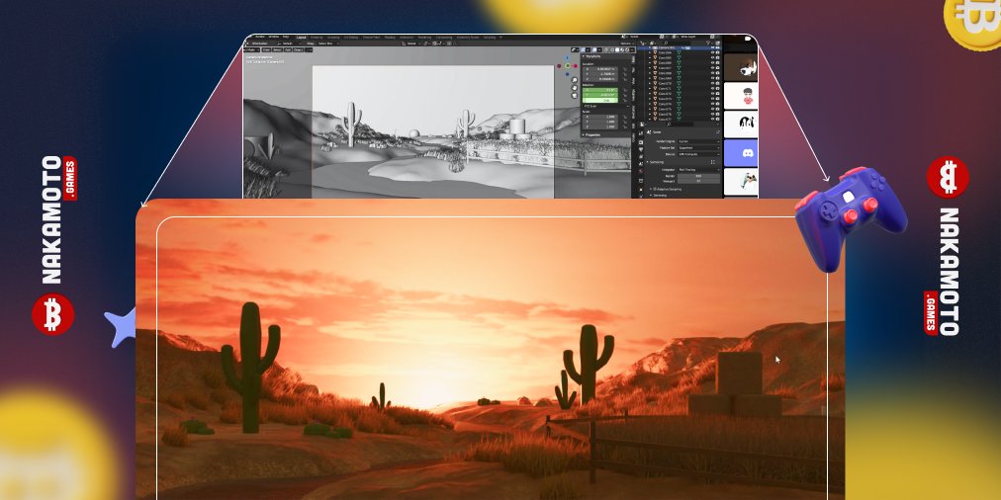Click the Location X value field

pos(600,69)
